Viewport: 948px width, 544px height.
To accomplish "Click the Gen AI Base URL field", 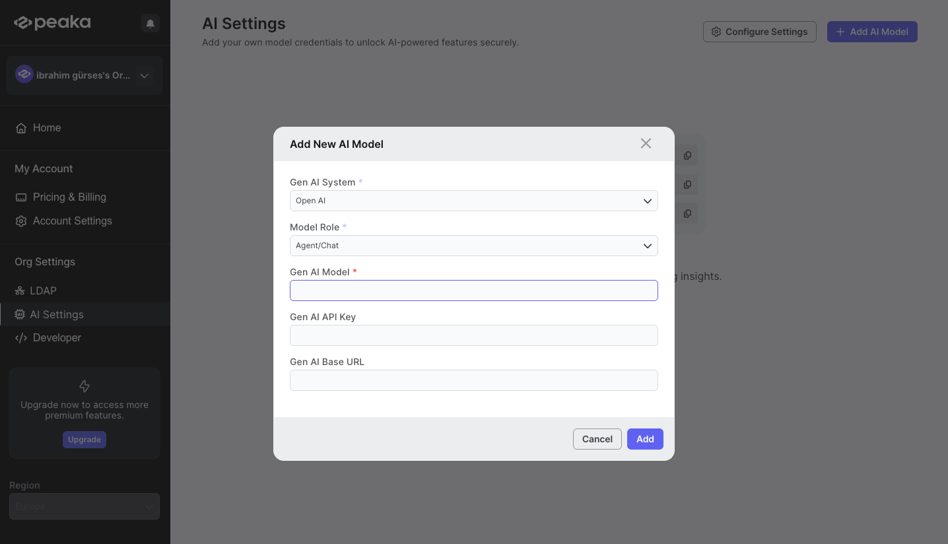I will (474, 380).
